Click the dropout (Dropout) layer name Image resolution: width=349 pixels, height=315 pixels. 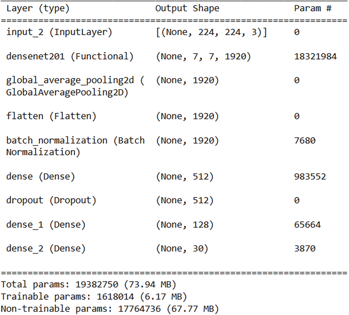click(x=51, y=200)
